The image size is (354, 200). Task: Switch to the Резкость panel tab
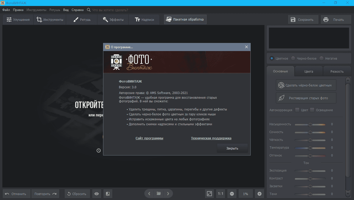tap(337, 71)
